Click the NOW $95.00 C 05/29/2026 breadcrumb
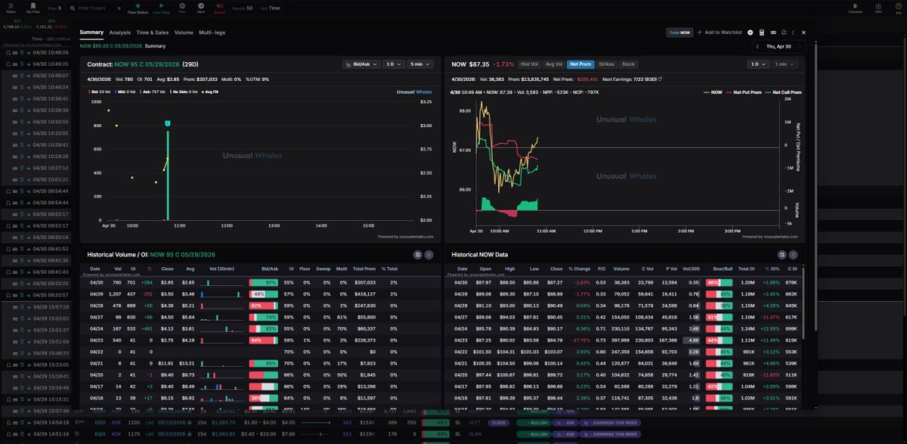This screenshot has width=907, height=444. click(110, 46)
